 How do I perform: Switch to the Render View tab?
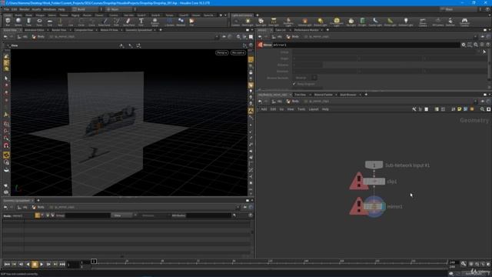coord(59,30)
